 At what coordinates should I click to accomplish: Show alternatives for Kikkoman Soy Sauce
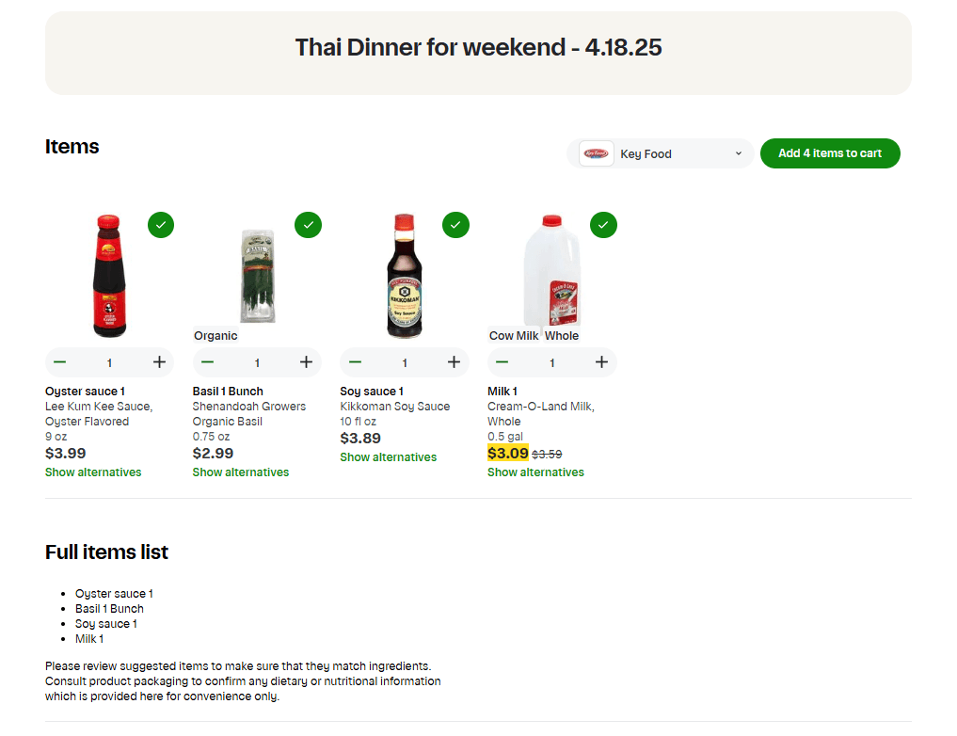click(388, 456)
